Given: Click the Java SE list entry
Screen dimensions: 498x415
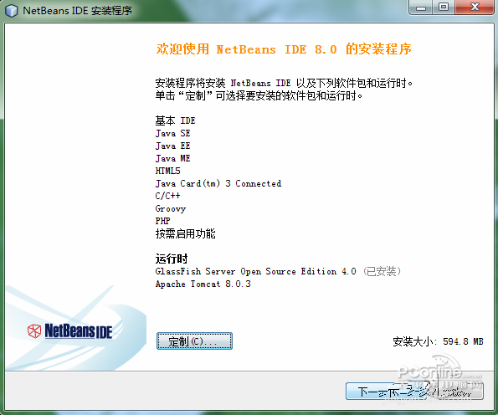Looking at the screenshot, I should click(172, 133).
